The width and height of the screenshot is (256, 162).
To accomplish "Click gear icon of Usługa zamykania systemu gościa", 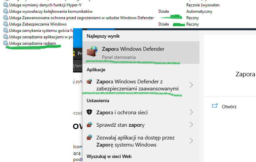I will (6, 30).
